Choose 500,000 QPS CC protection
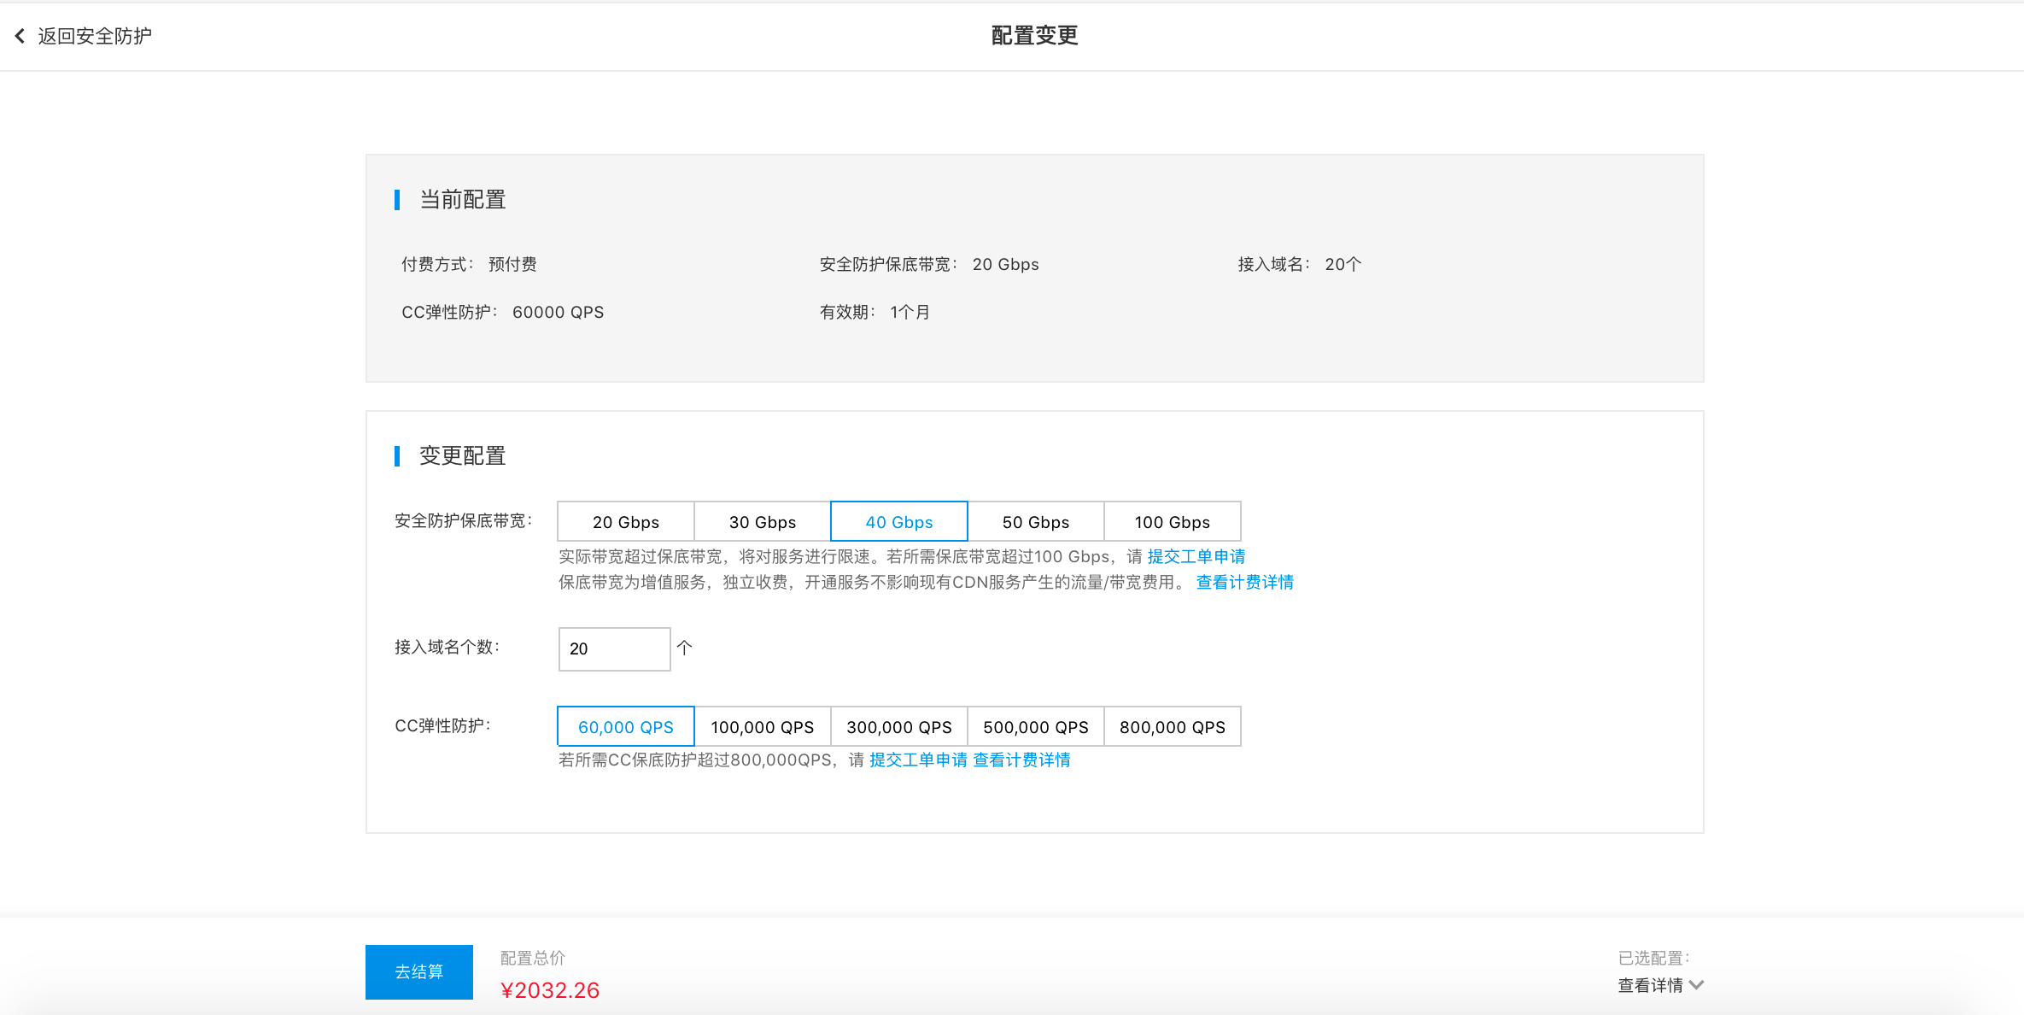This screenshot has width=2024, height=1015. 1036,727
